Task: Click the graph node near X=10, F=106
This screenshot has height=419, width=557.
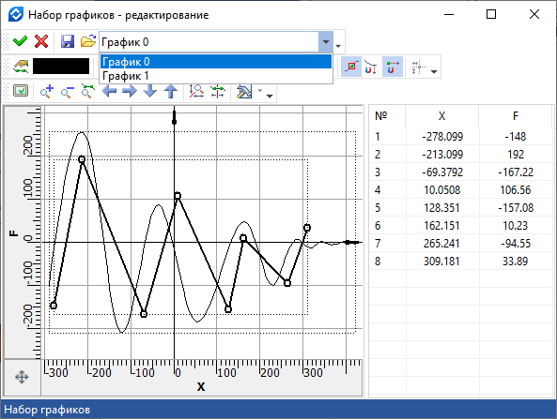Action: 178,196
